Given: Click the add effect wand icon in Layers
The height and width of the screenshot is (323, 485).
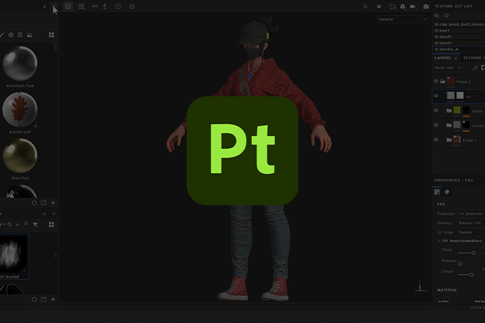Looking at the screenshot, I should [474, 68].
